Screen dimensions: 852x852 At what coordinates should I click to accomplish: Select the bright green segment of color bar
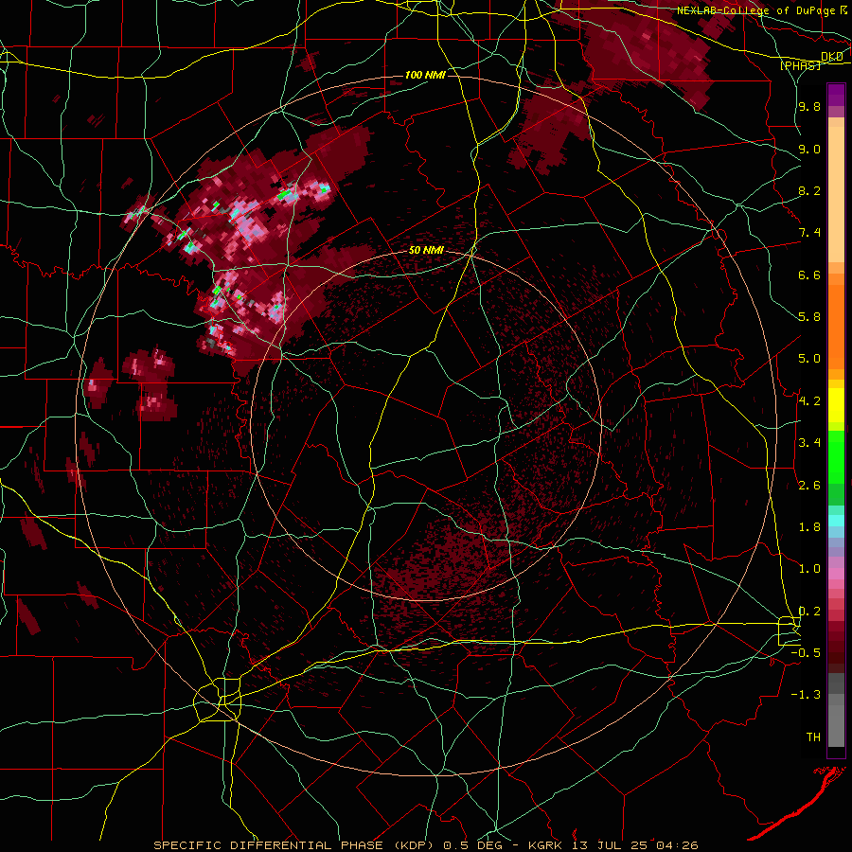point(836,456)
